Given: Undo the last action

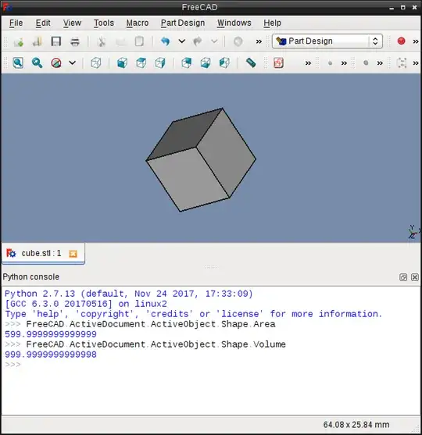Looking at the screenshot, I should pyautogui.click(x=165, y=41).
